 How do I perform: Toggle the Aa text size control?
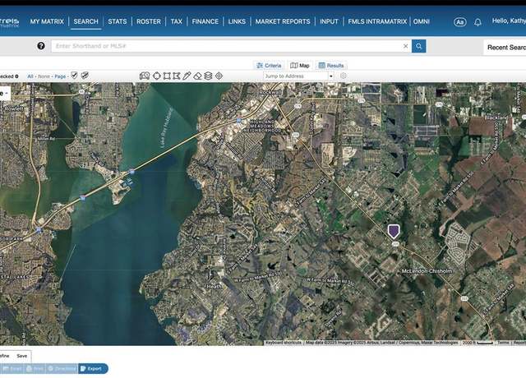[x=460, y=22]
